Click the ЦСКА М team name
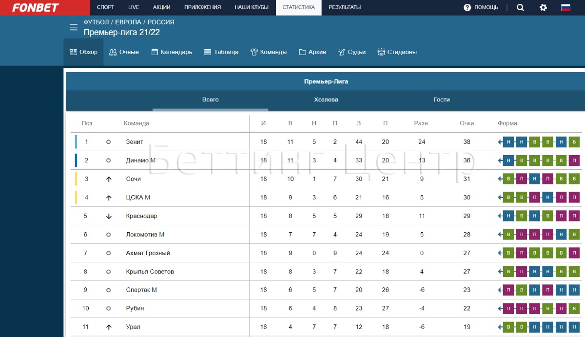Screen dimensions: 585x337 click(138, 198)
